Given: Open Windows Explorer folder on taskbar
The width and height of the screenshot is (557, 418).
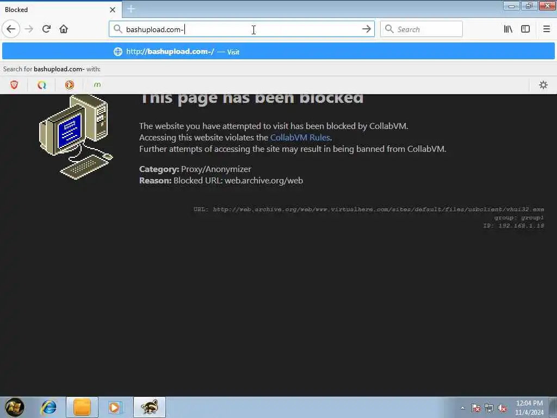Looking at the screenshot, I should (82, 407).
